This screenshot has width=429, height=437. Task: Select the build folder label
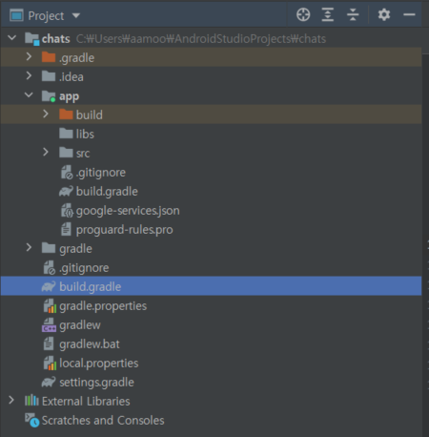[90, 114]
